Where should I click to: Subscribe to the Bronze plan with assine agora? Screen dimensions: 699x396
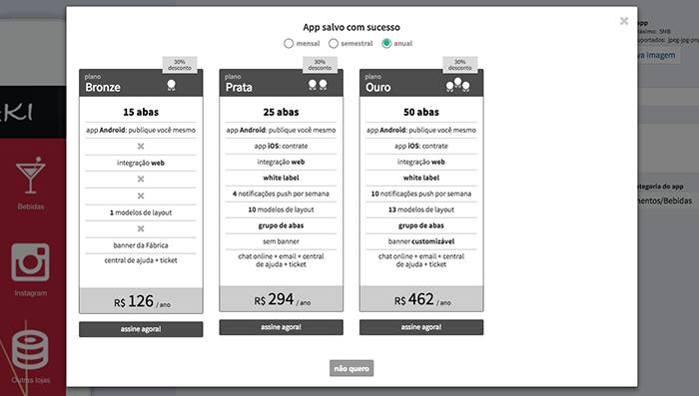click(x=141, y=329)
